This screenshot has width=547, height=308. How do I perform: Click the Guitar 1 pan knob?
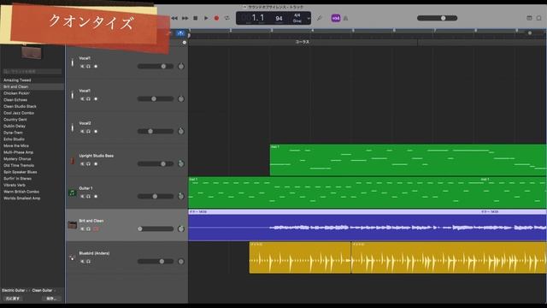[x=180, y=196]
